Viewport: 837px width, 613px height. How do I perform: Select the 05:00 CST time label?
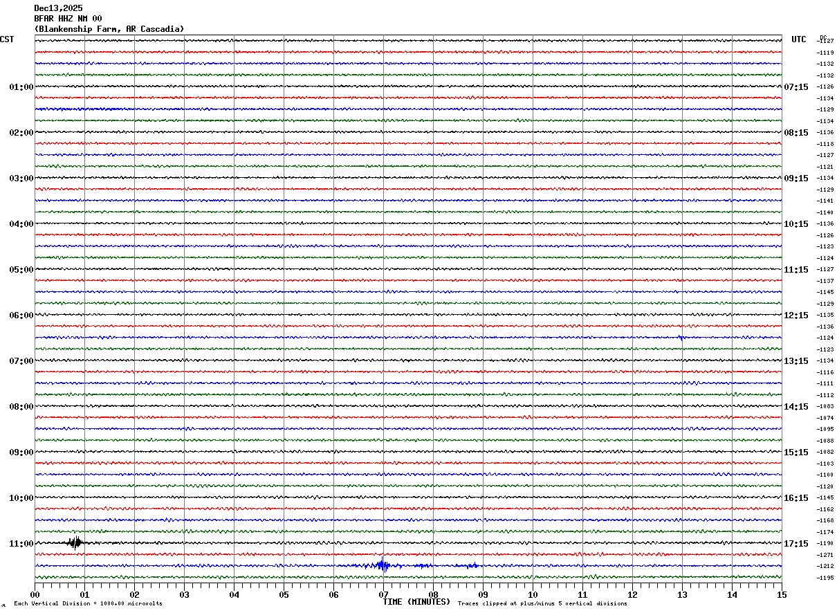point(21,270)
